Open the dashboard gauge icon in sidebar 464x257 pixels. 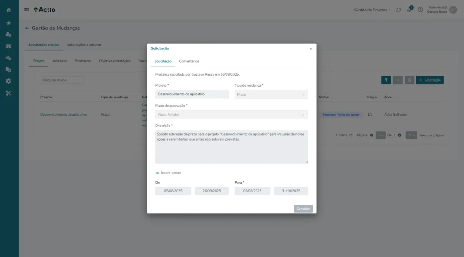(9, 46)
